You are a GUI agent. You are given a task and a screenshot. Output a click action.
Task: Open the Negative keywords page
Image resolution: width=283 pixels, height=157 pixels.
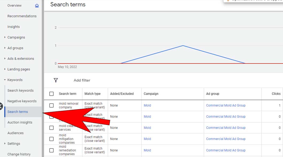pyautogui.click(x=22, y=101)
